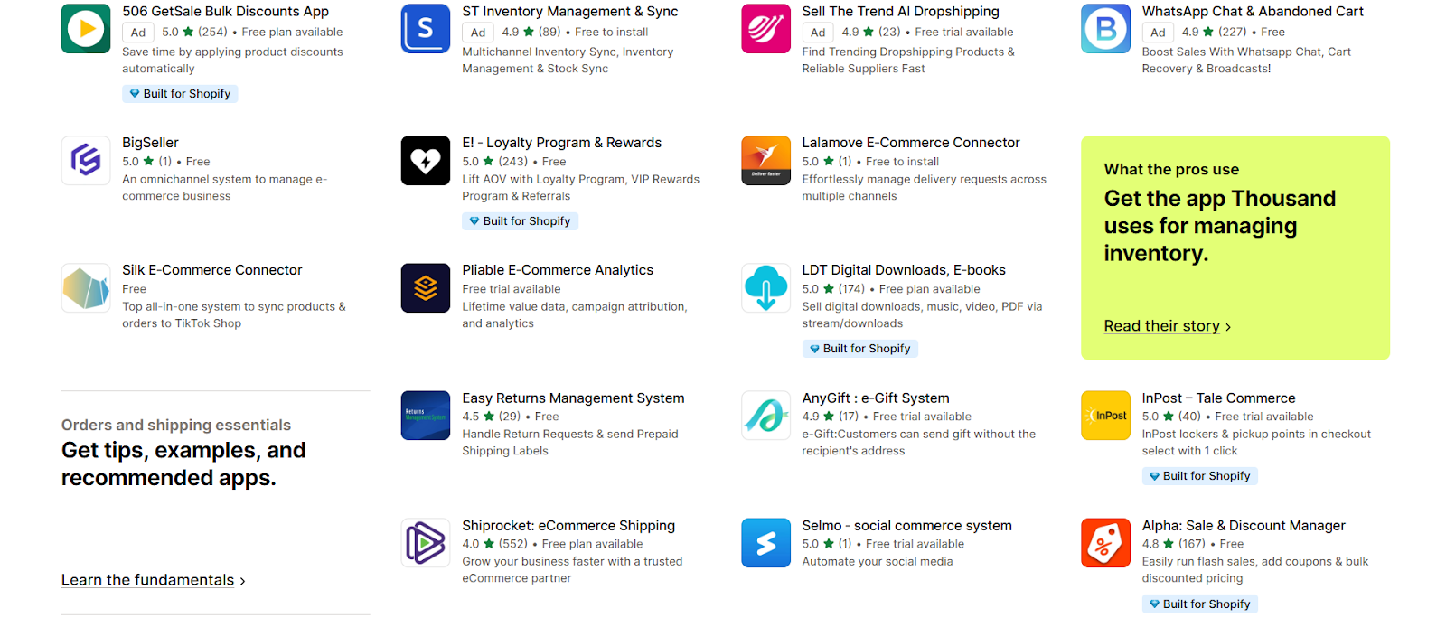Screen dimensions: 1446x618
Task: Click the Silk E-Commerce Connector app title
Action: [212, 270]
